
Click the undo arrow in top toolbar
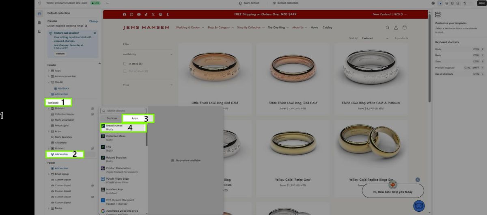(464, 3)
